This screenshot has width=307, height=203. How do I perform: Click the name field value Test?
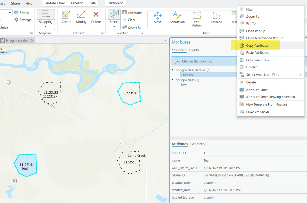[x=206, y=161]
